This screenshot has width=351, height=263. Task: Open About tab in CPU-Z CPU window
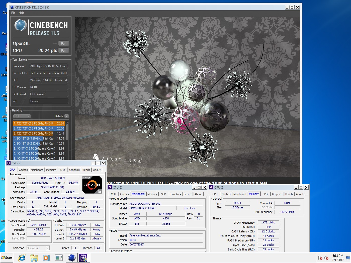click(x=97, y=170)
